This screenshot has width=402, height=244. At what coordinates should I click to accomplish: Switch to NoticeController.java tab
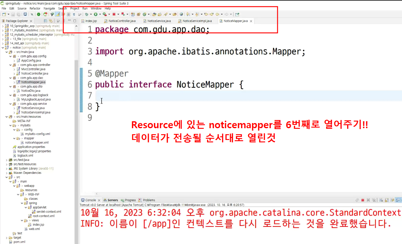click(x=120, y=21)
